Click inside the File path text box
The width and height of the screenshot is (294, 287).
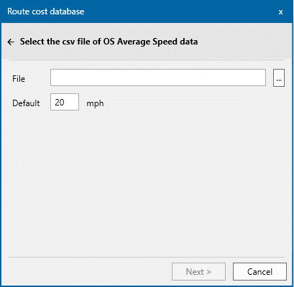[158, 77]
